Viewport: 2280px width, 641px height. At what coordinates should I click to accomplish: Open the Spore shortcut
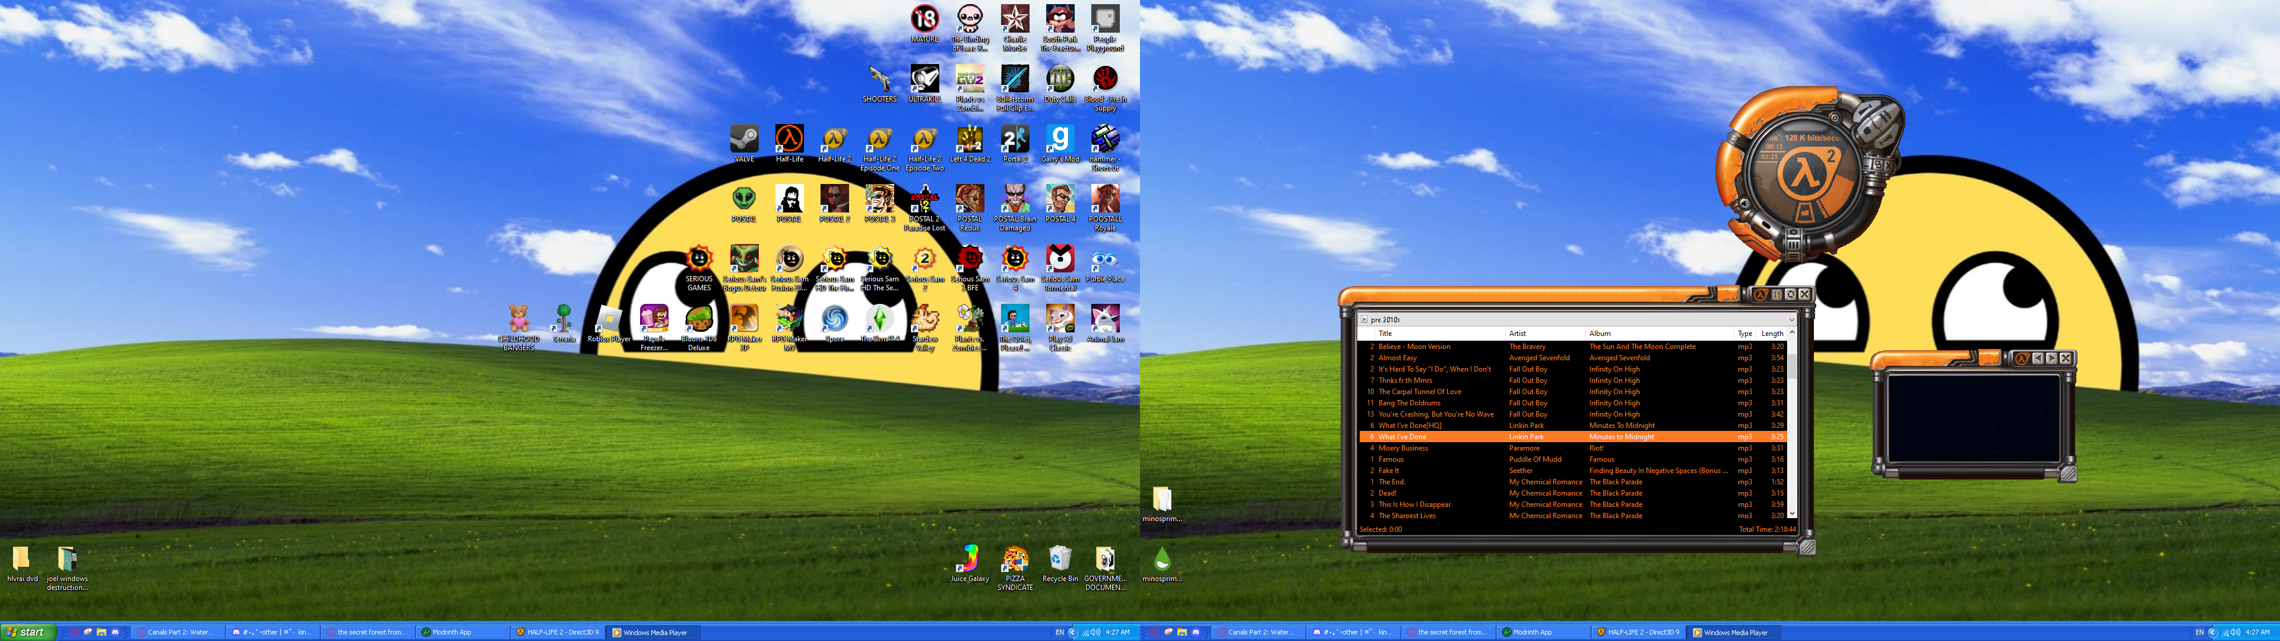(834, 323)
